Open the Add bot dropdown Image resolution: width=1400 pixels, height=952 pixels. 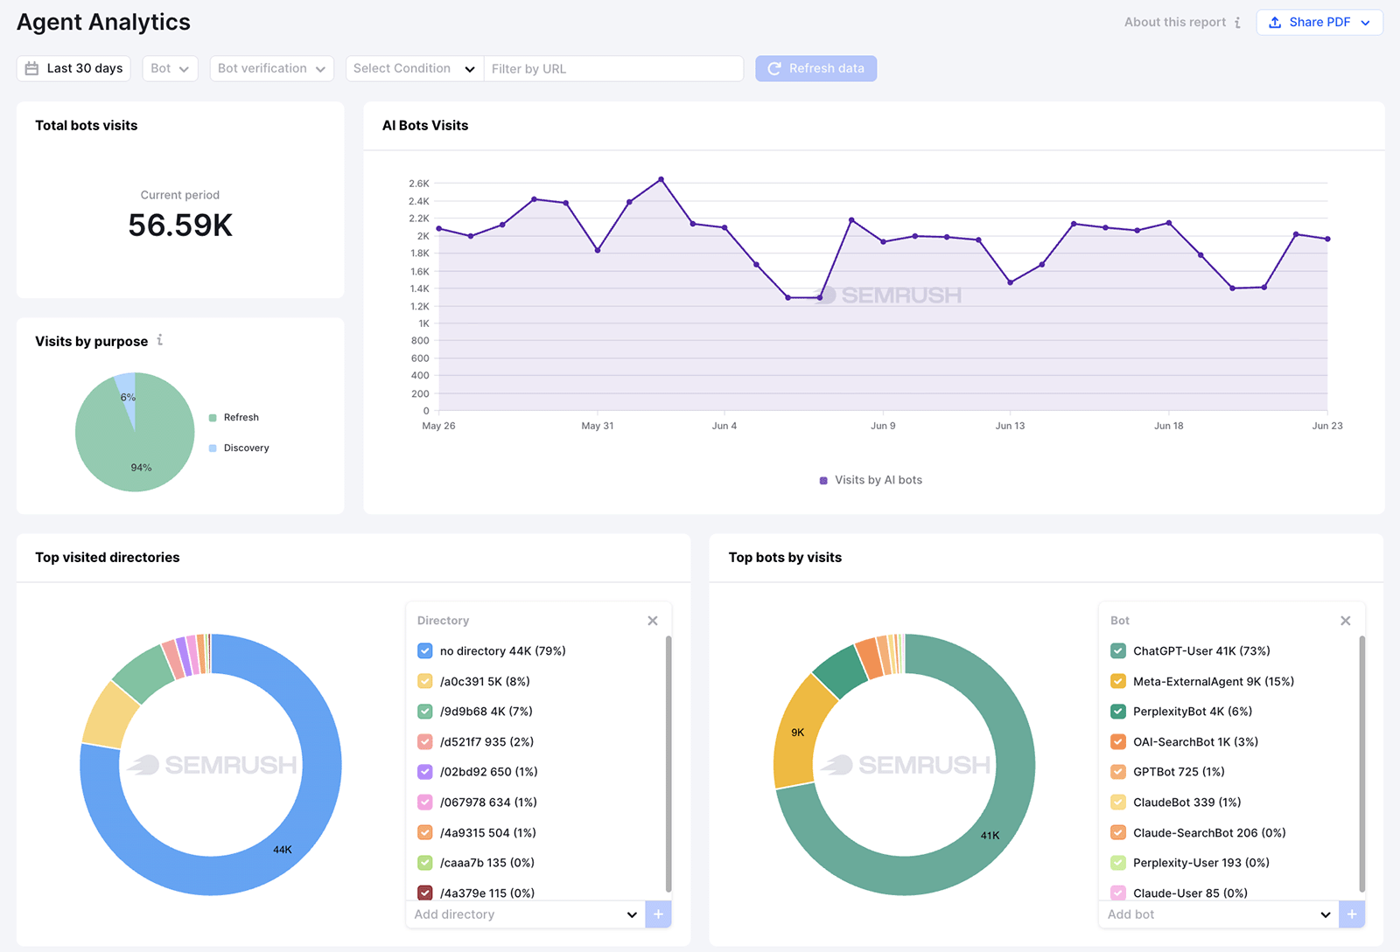click(1219, 914)
